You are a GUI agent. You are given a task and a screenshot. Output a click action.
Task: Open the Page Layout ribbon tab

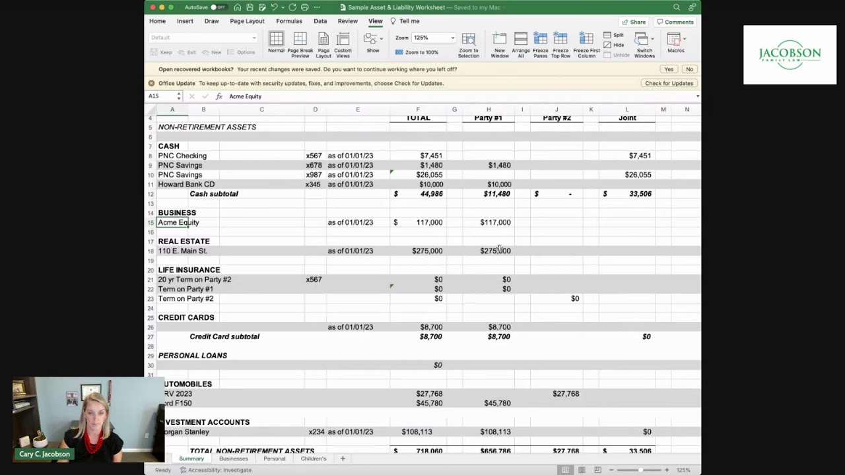pos(247,21)
